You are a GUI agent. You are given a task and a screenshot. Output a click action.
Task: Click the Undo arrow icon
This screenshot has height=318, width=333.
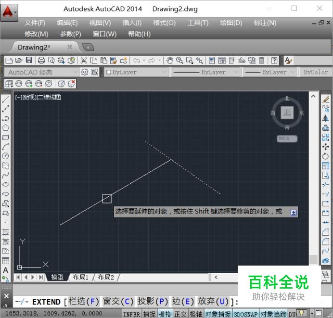coord(136,61)
